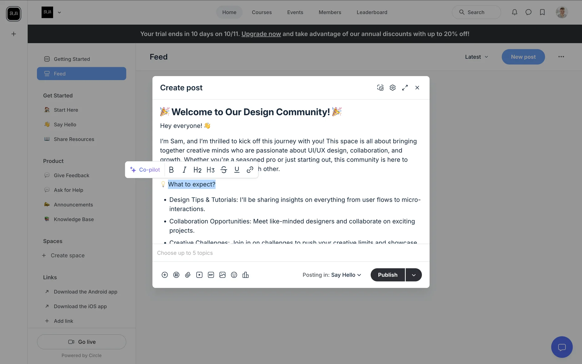Screen dimensions: 582x364
Task: Open the emoji picker
Action: (234, 275)
